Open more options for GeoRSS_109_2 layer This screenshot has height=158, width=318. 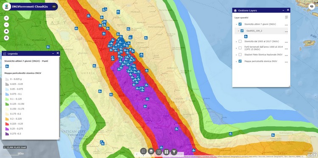286,32
